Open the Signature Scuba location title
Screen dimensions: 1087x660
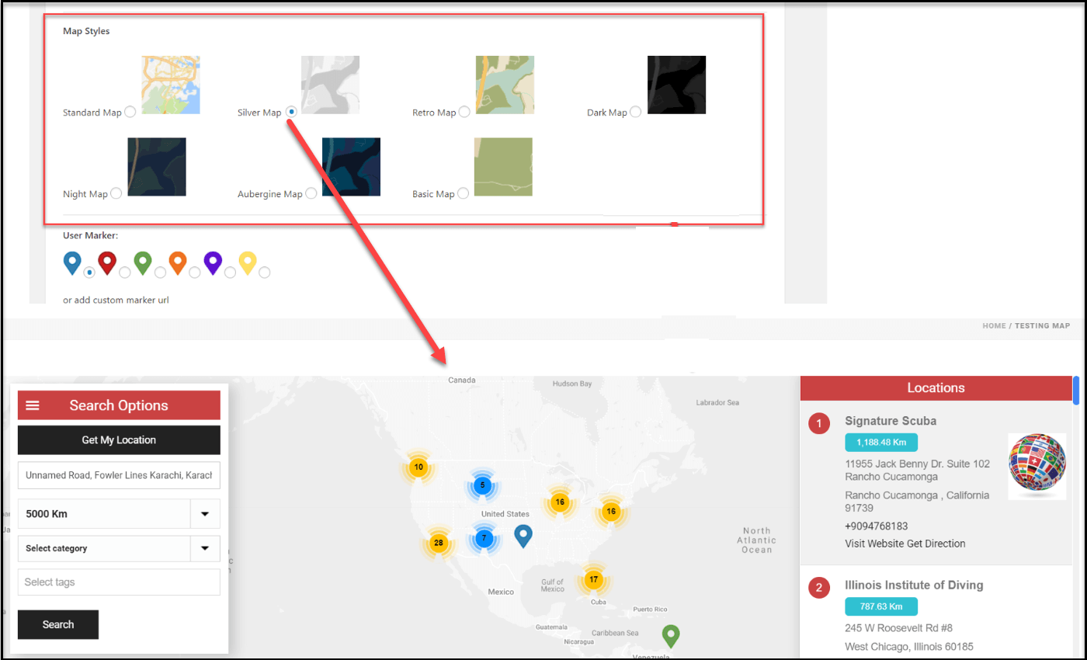[891, 421]
